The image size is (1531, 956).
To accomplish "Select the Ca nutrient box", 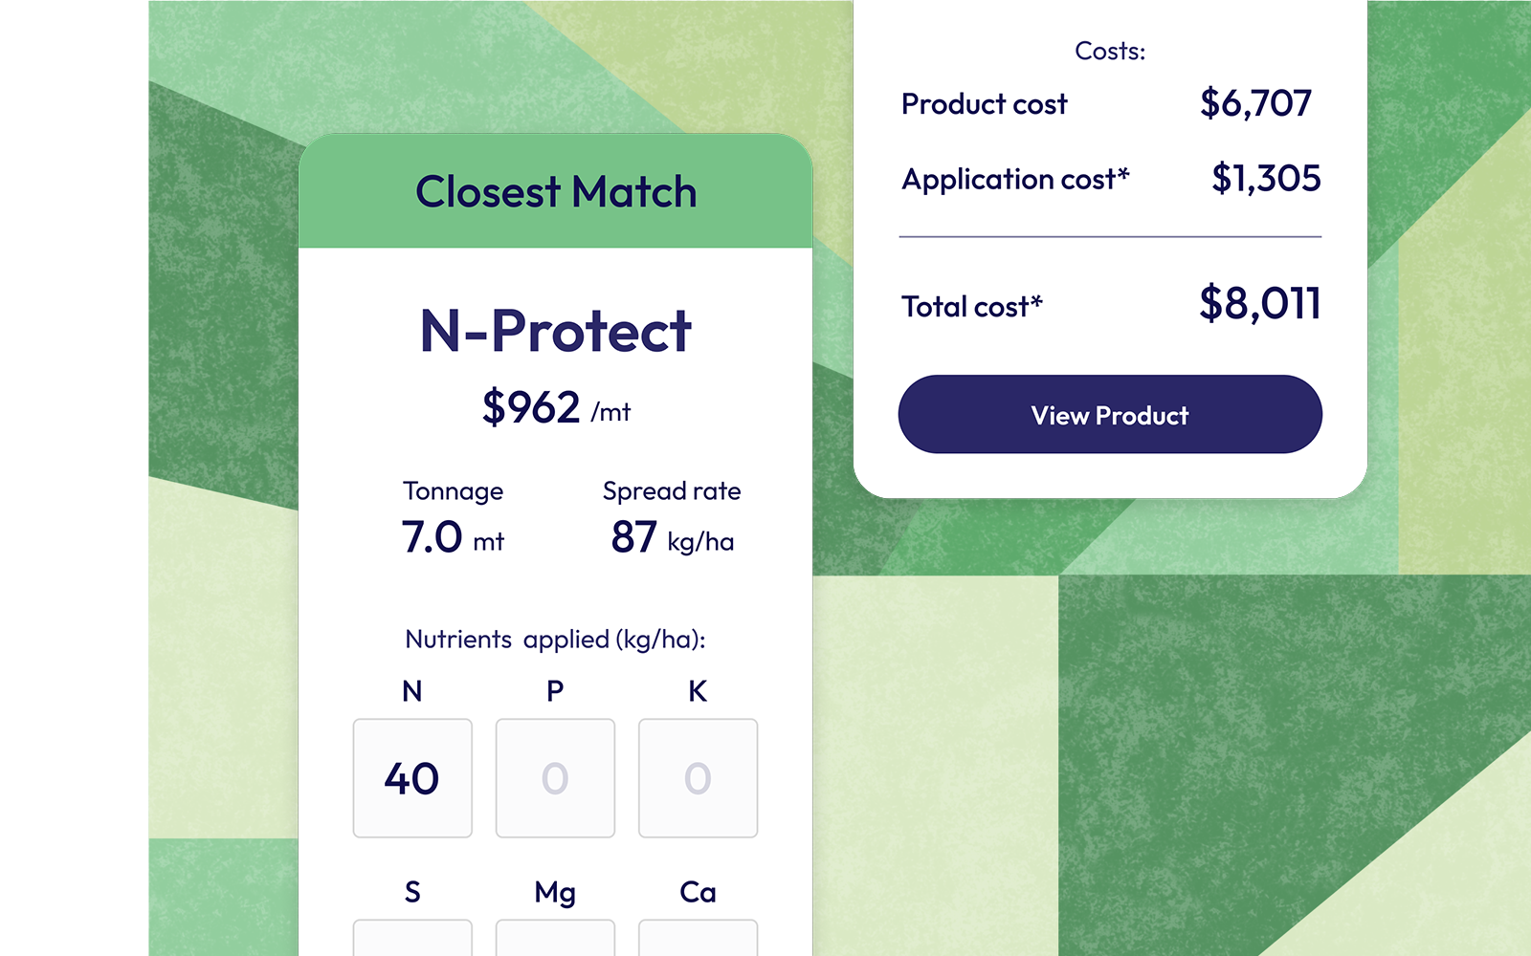I will click(x=698, y=938).
